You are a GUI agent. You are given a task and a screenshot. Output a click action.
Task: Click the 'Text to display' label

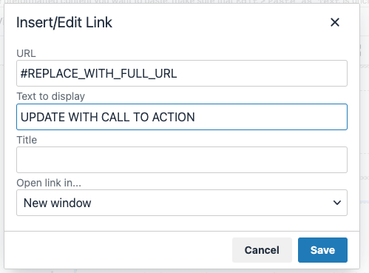(x=51, y=96)
